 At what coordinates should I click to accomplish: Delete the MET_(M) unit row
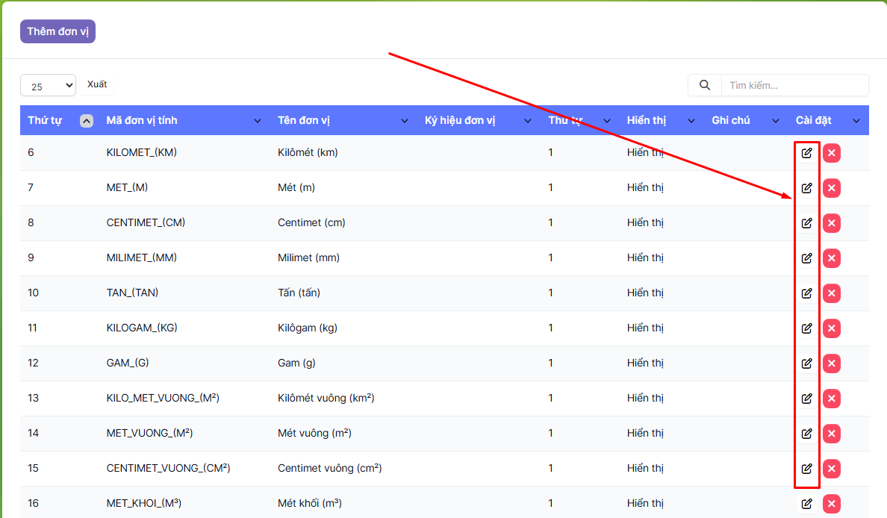pyautogui.click(x=832, y=188)
